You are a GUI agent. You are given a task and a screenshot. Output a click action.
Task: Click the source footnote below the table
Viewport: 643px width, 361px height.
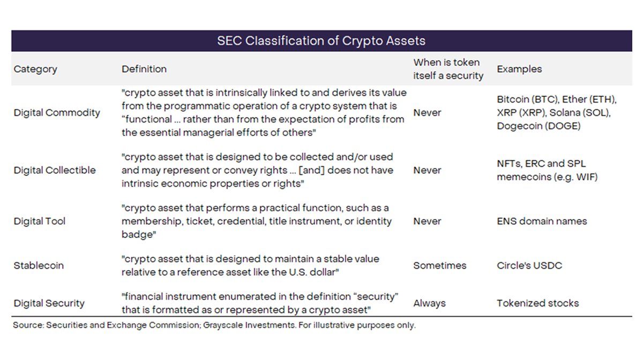(x=214, y=325)
